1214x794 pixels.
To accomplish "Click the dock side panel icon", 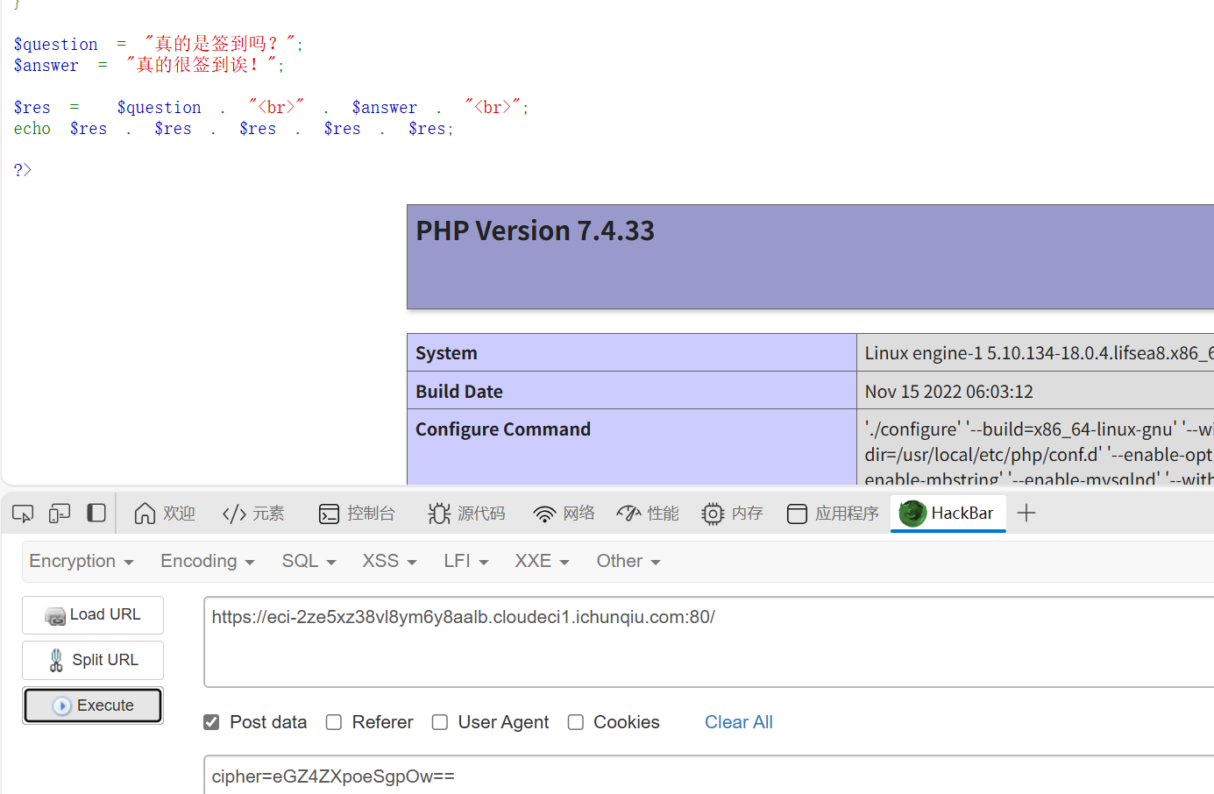I will pyautogui.click(x=96, y=514).
